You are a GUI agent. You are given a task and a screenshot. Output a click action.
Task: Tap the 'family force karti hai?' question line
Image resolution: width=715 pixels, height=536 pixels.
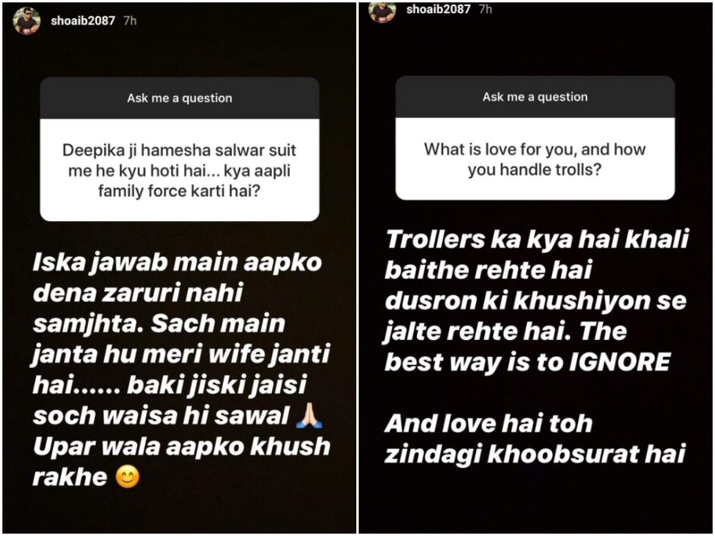pos(179,193)
